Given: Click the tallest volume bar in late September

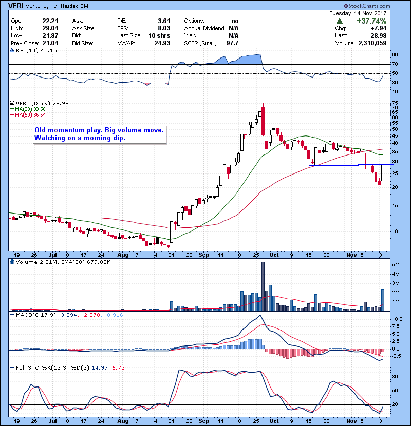Looking at the screenshot, I should (263, 286).
